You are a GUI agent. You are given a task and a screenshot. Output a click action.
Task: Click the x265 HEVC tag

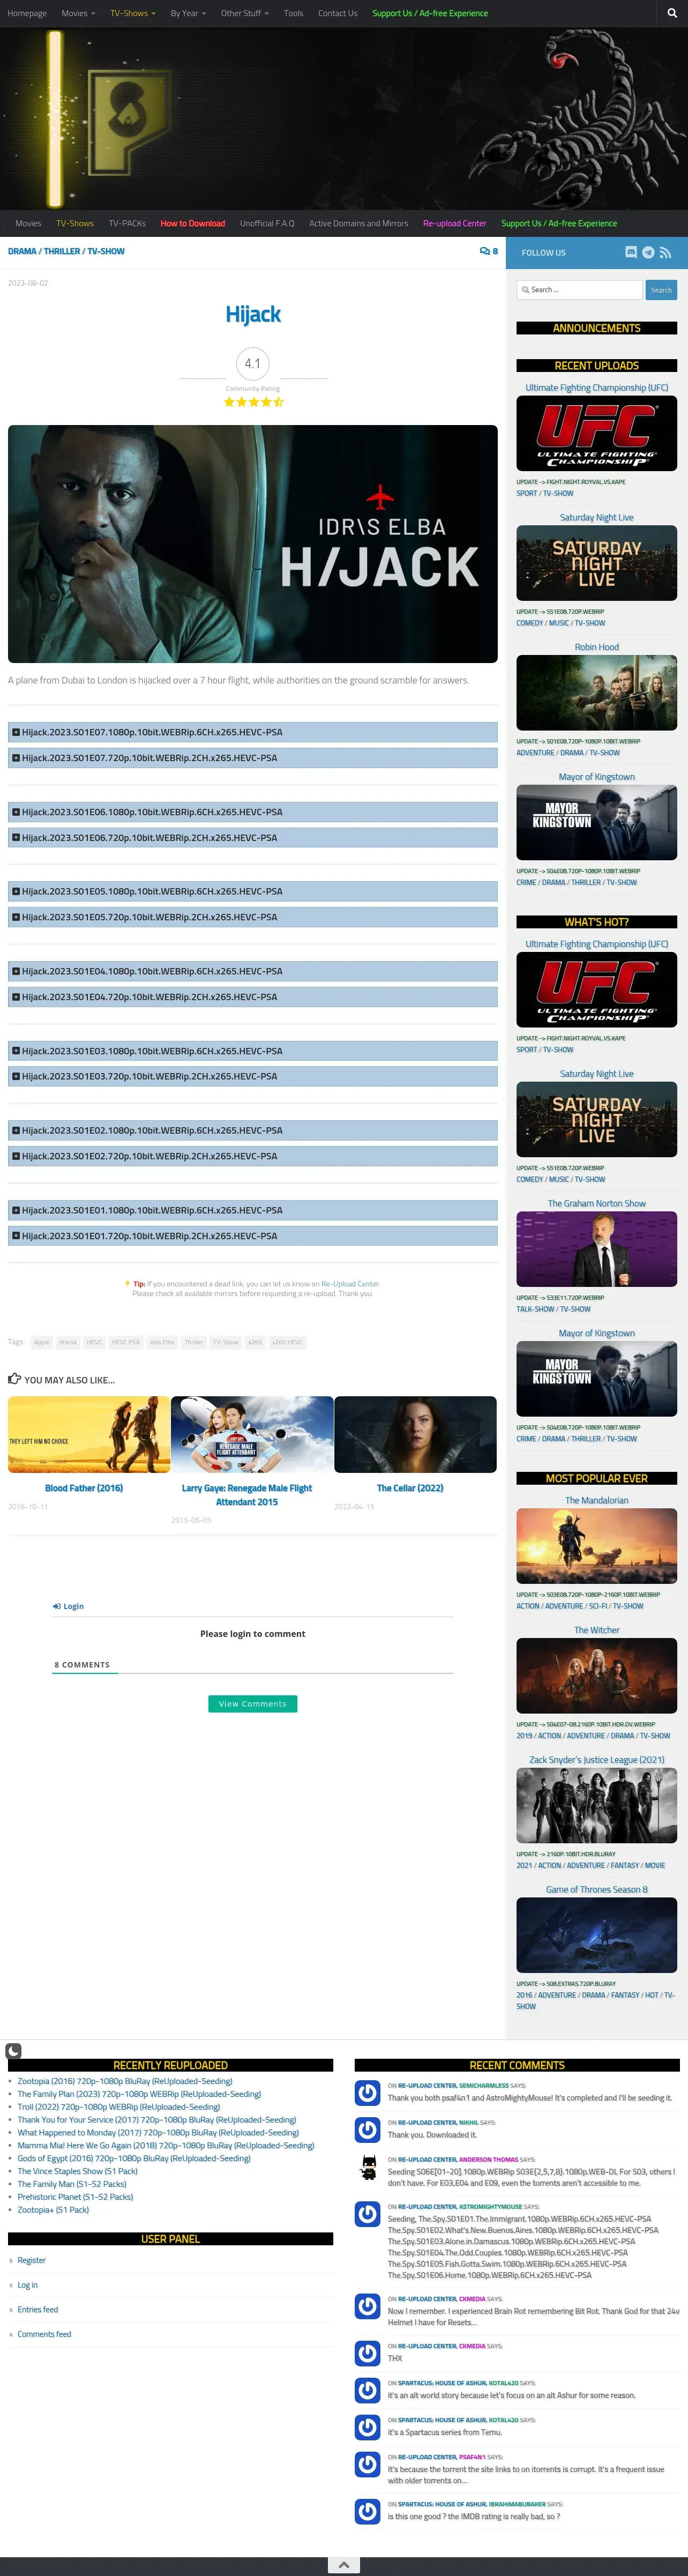(287, 1342)
